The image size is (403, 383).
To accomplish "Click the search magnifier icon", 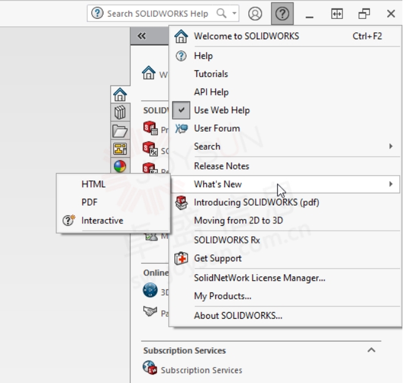I will (221, 13).
